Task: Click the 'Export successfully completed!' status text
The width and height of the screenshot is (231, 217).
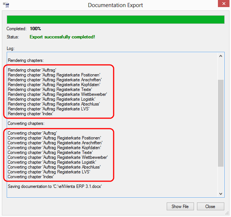Action: (62, 37)
